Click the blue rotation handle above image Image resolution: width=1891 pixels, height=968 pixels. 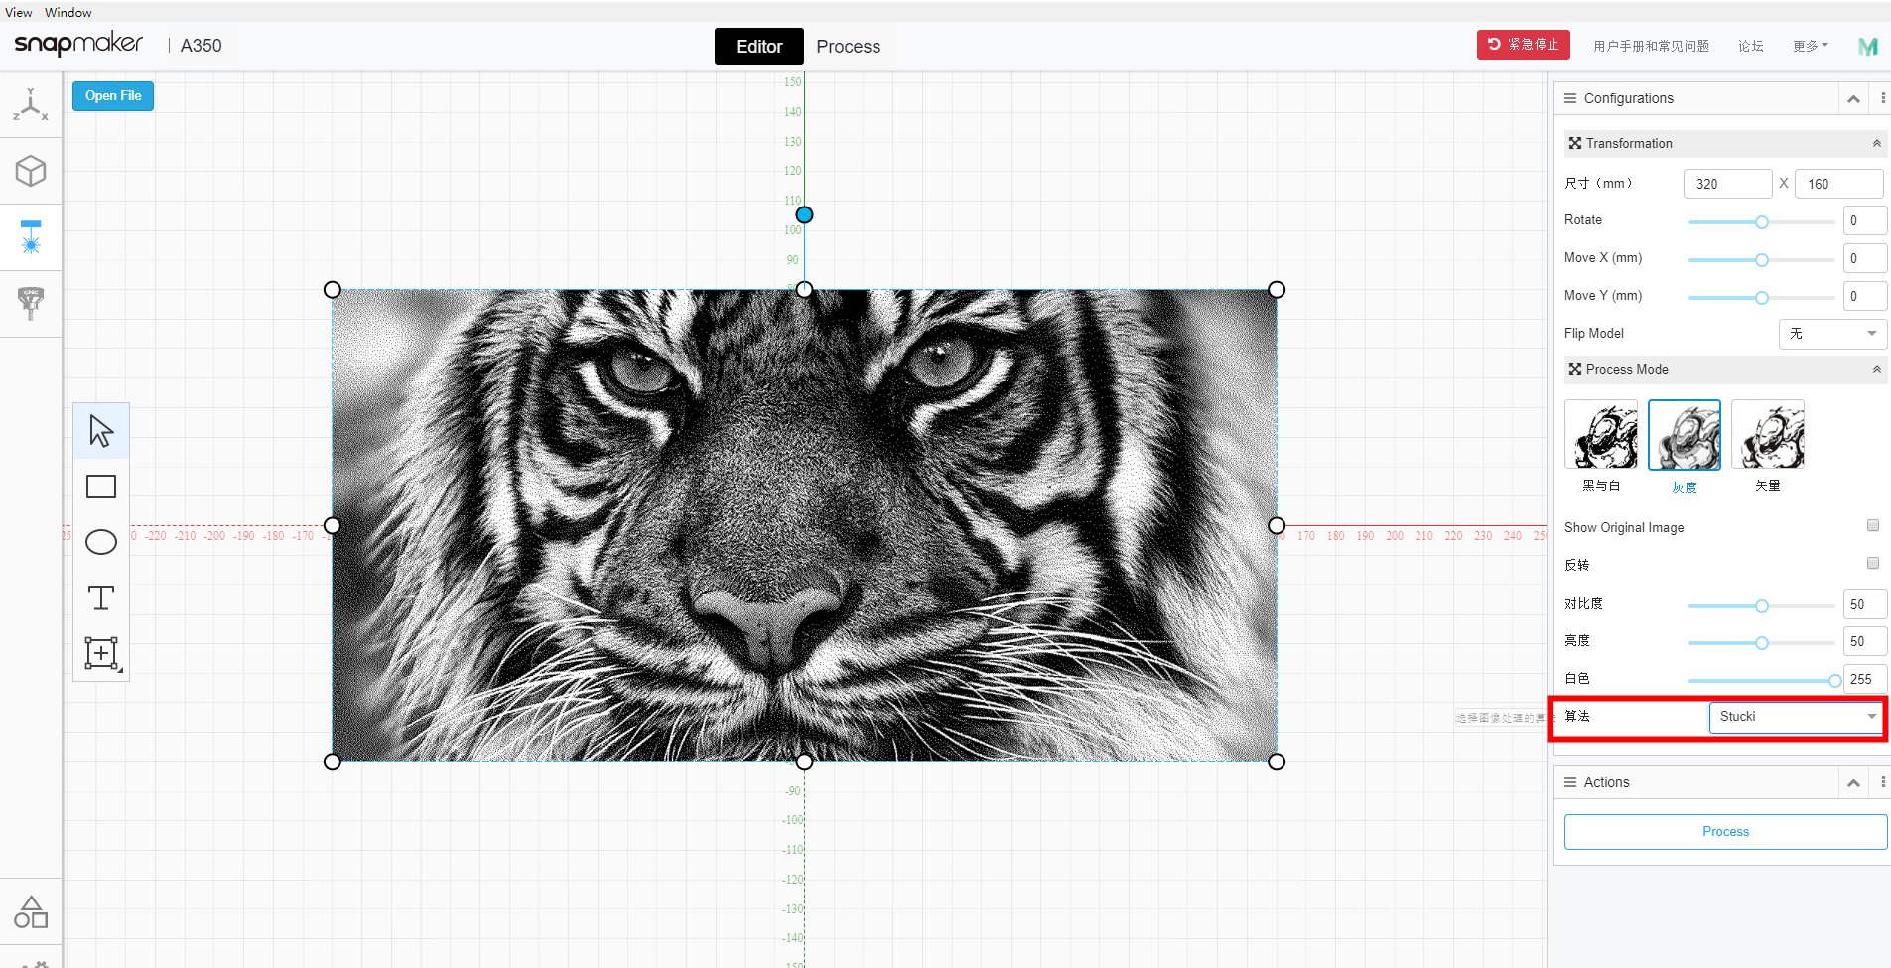(x=805, y=214)
